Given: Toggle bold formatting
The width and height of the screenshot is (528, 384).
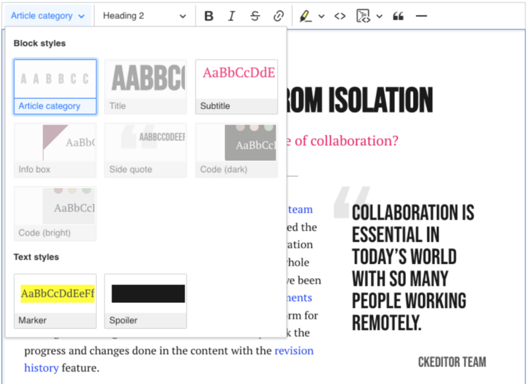Looking at the screenshot, I should coord(209,15).
